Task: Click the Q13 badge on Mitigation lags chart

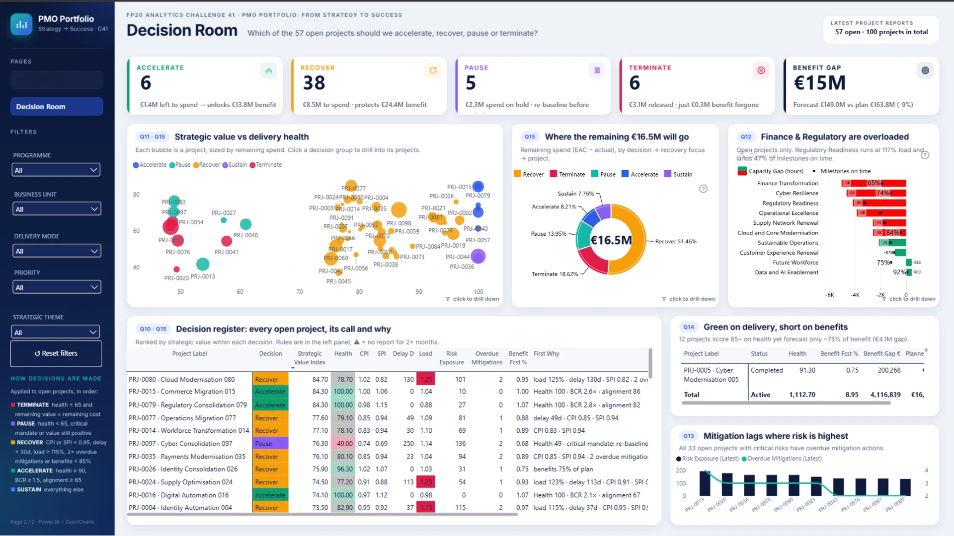Action: click(x=688, y=436)
